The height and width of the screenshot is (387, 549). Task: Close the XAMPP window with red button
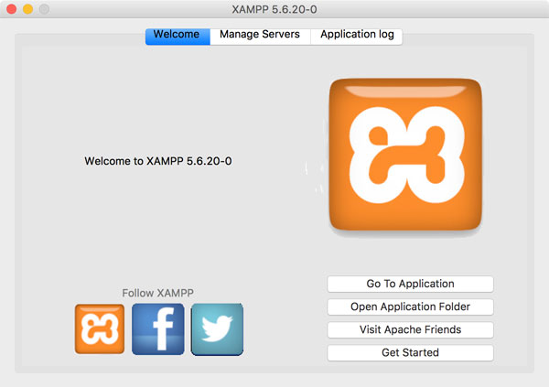pos(12,9)
